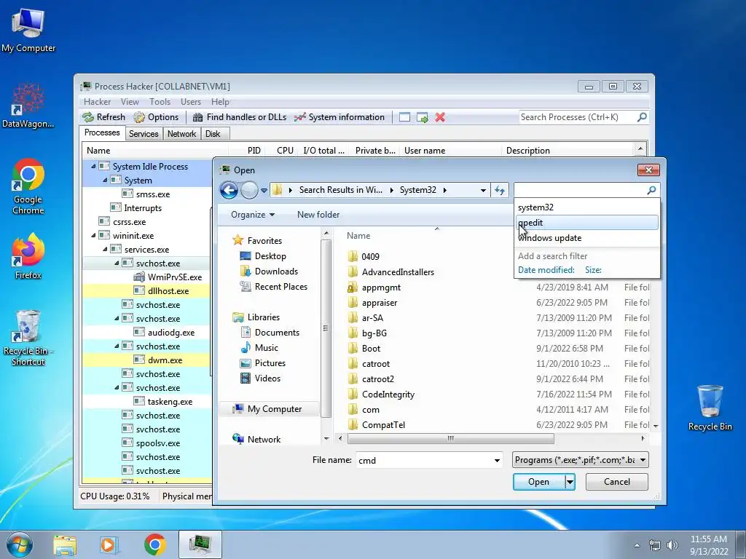Switch to the Services tab

tap(144, 134)
